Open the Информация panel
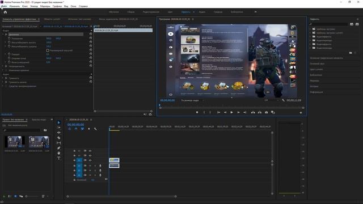Image resolution: width=363 pixels, height=204 pixels. pos(316,92)
